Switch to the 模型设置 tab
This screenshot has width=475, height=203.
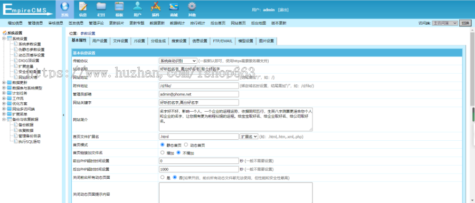click(245, 41)
